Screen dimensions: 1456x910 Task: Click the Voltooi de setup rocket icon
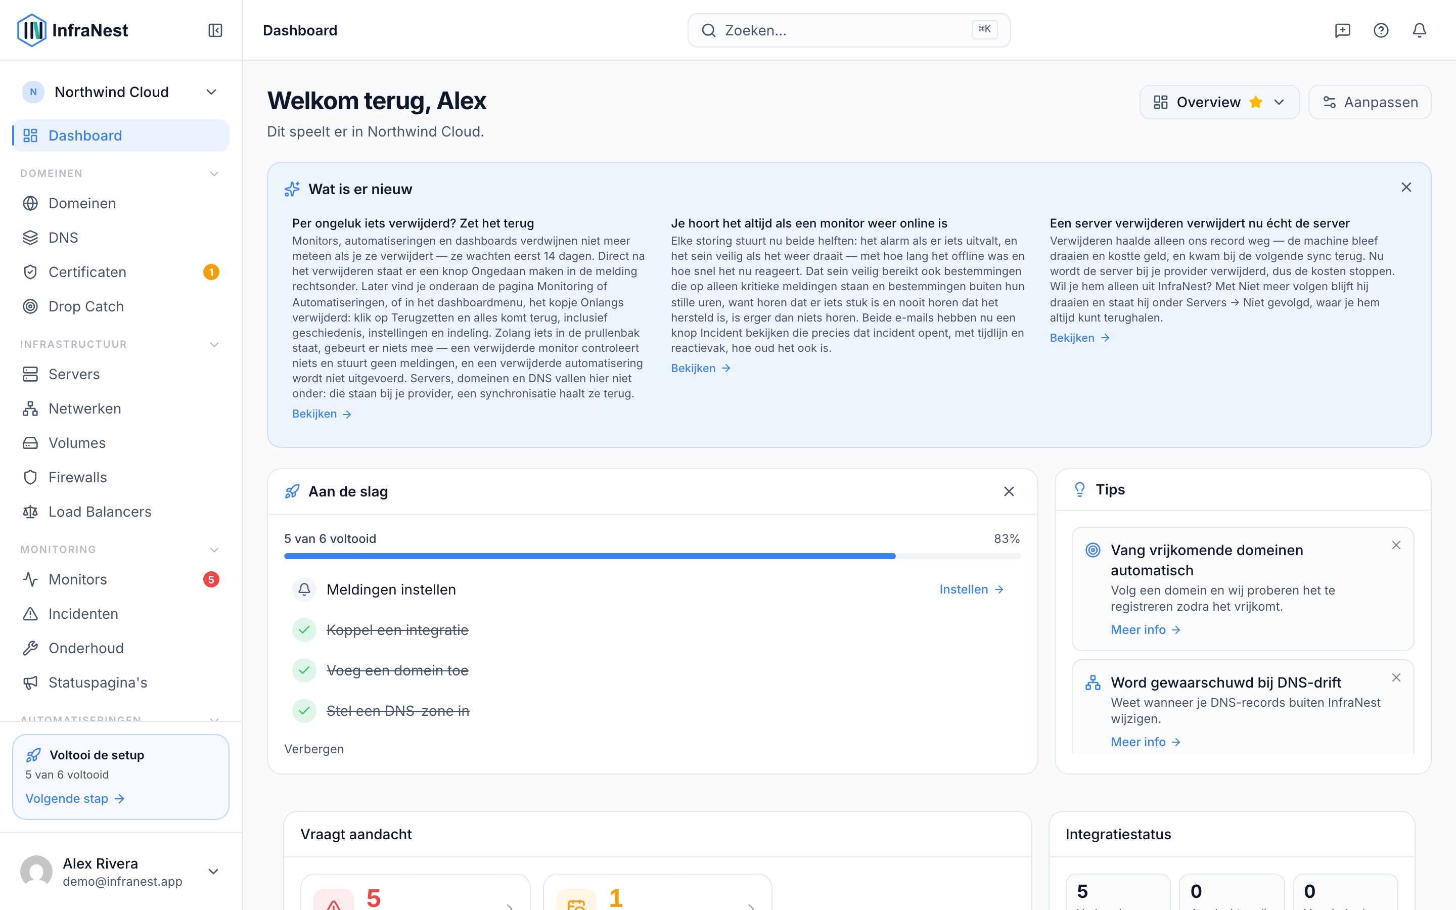pyautogui.click(x=34, y=755)
